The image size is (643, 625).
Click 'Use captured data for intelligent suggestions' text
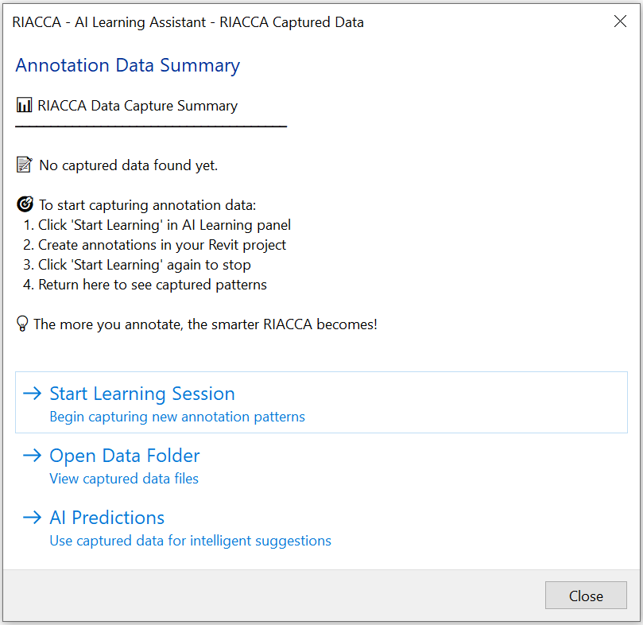coord(190,541)
